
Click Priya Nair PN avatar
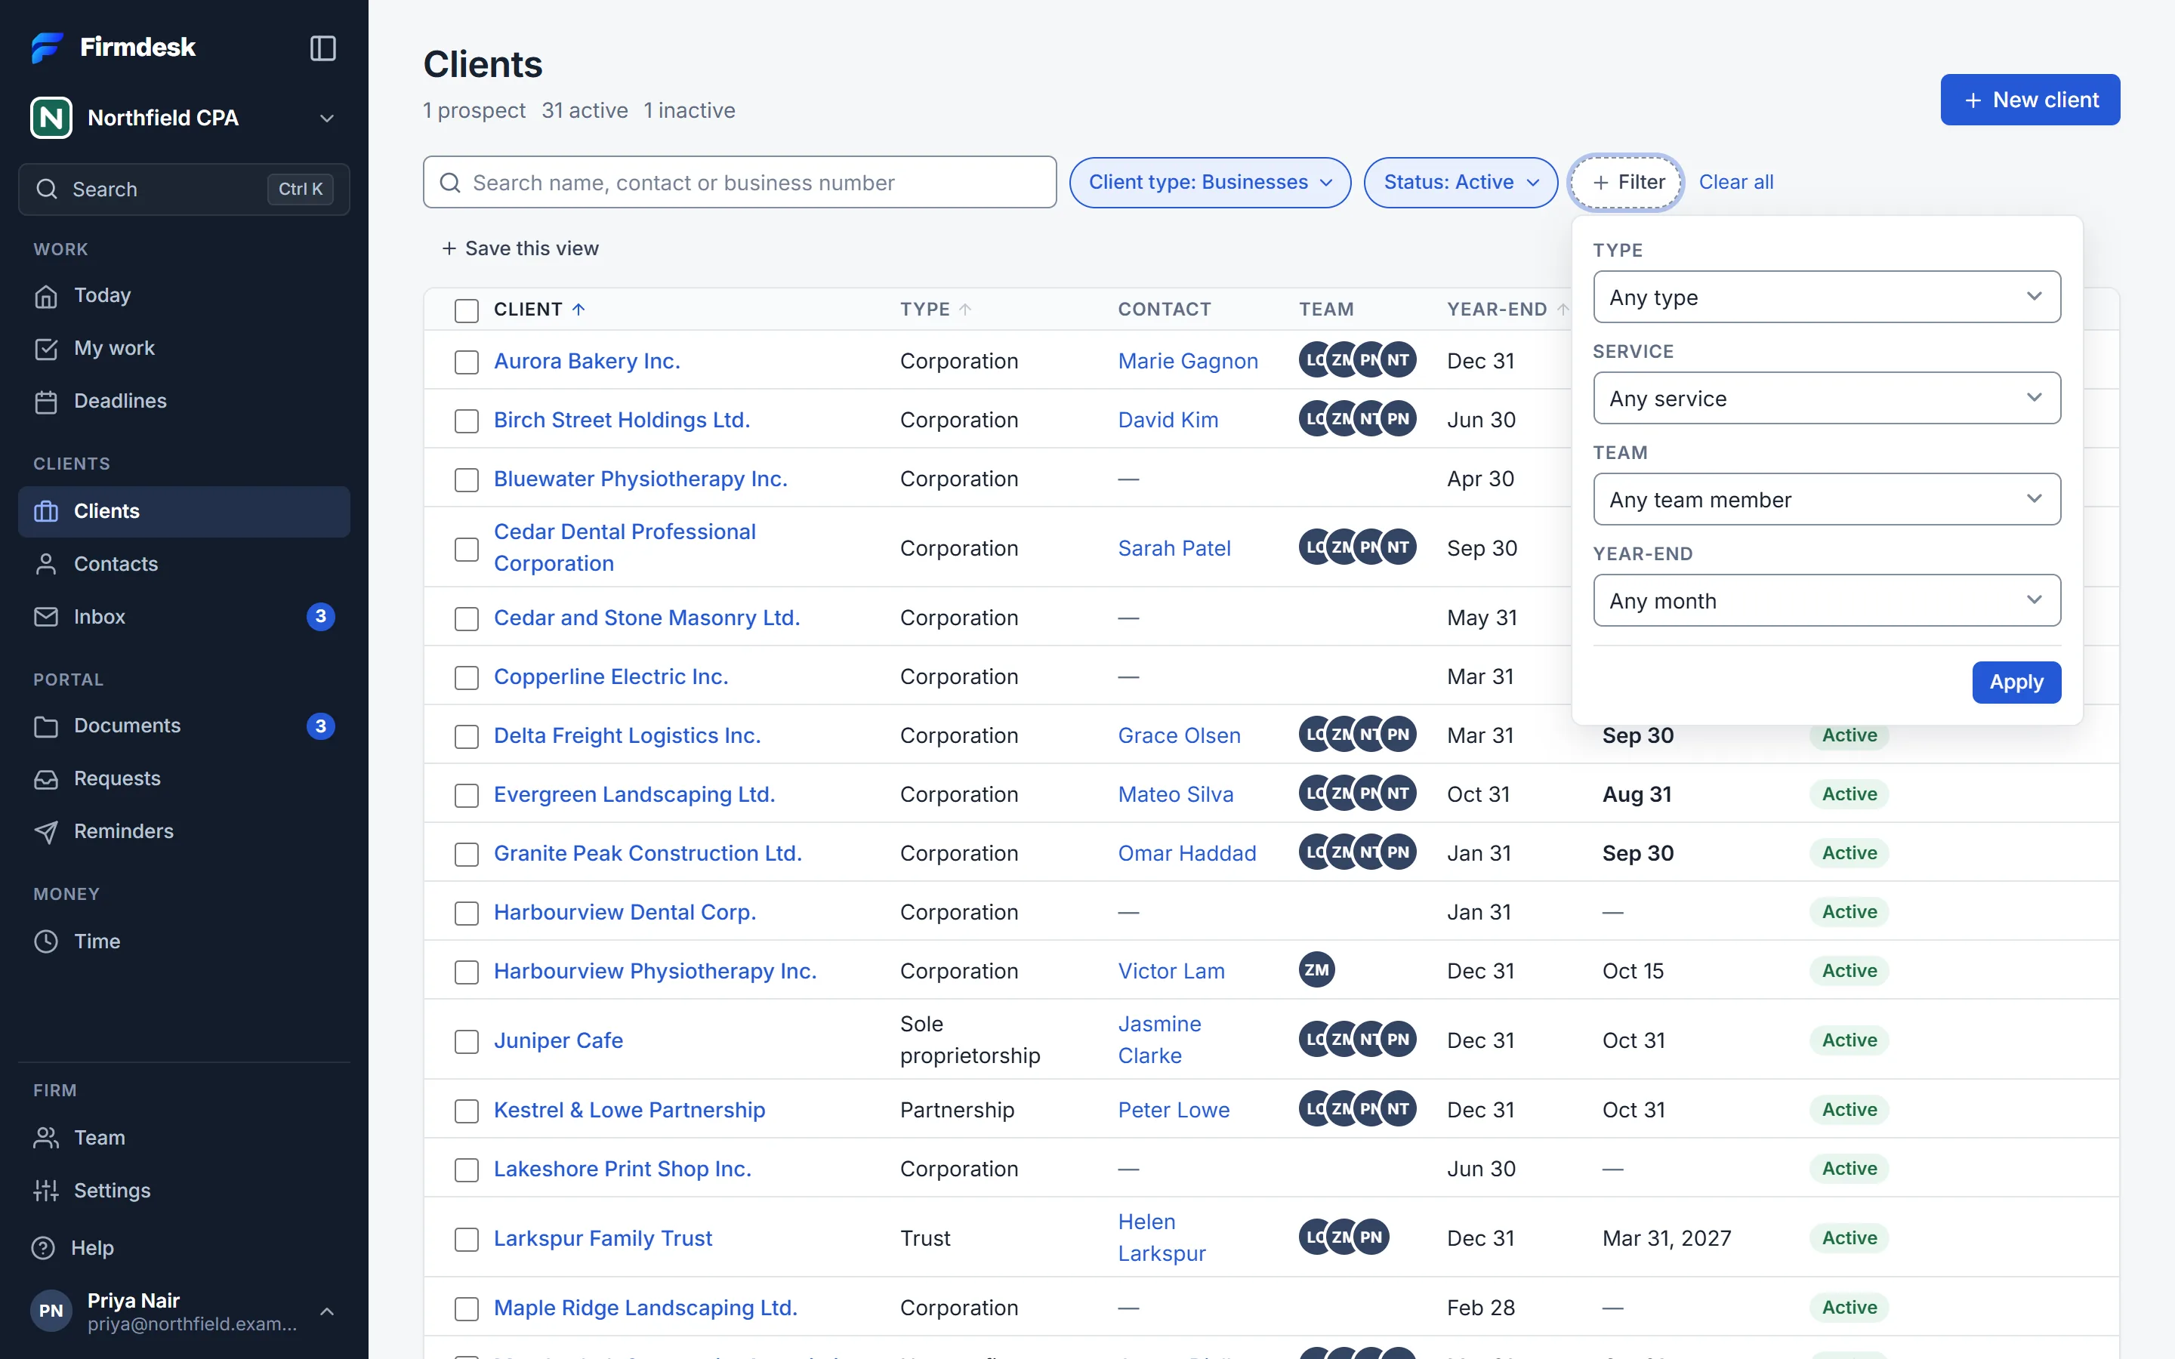tap(51, 1311)
